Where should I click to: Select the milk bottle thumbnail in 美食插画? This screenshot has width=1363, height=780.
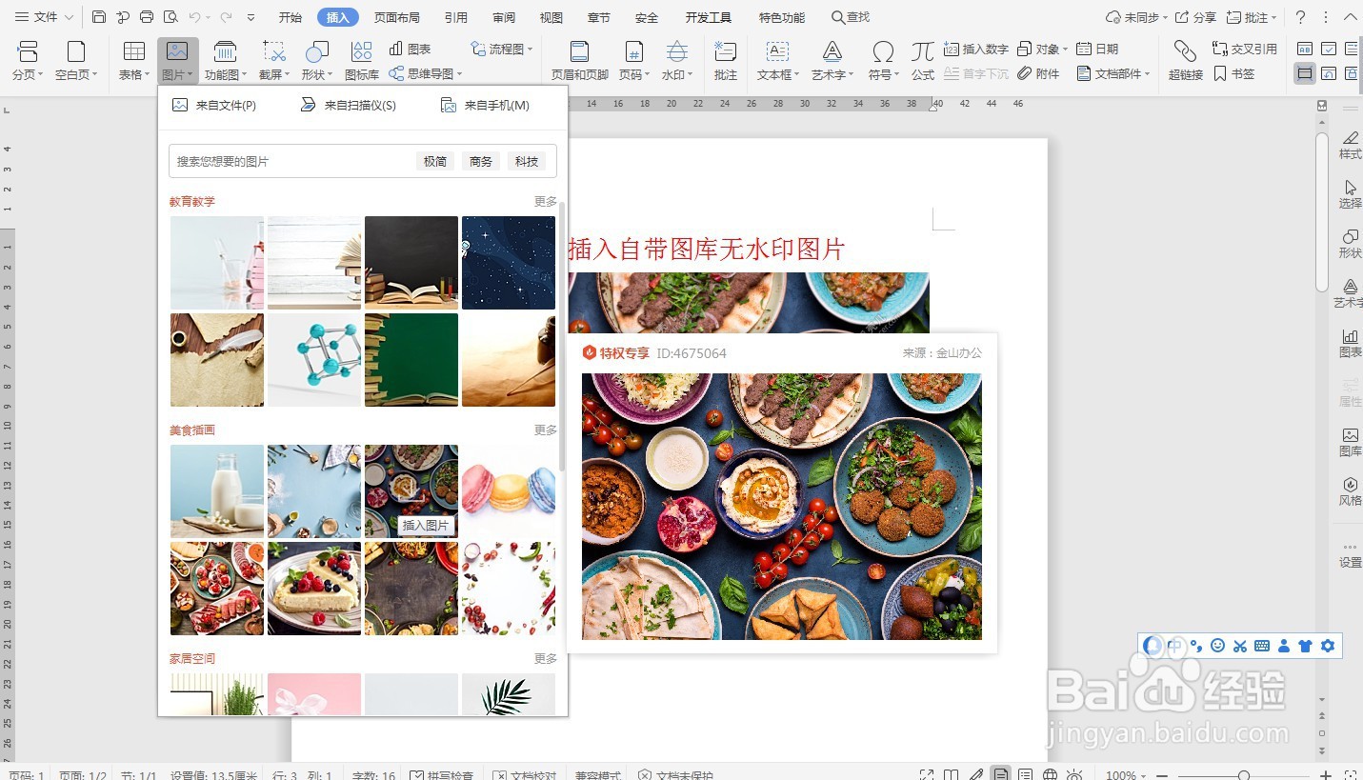click(x=217, y=491)
